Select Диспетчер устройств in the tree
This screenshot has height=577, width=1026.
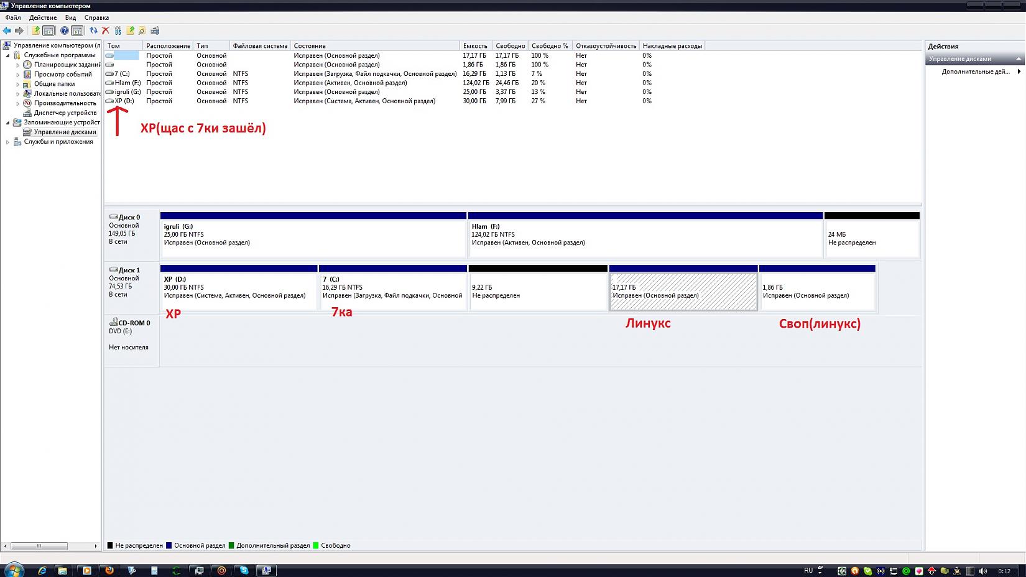tap(65, 113)
